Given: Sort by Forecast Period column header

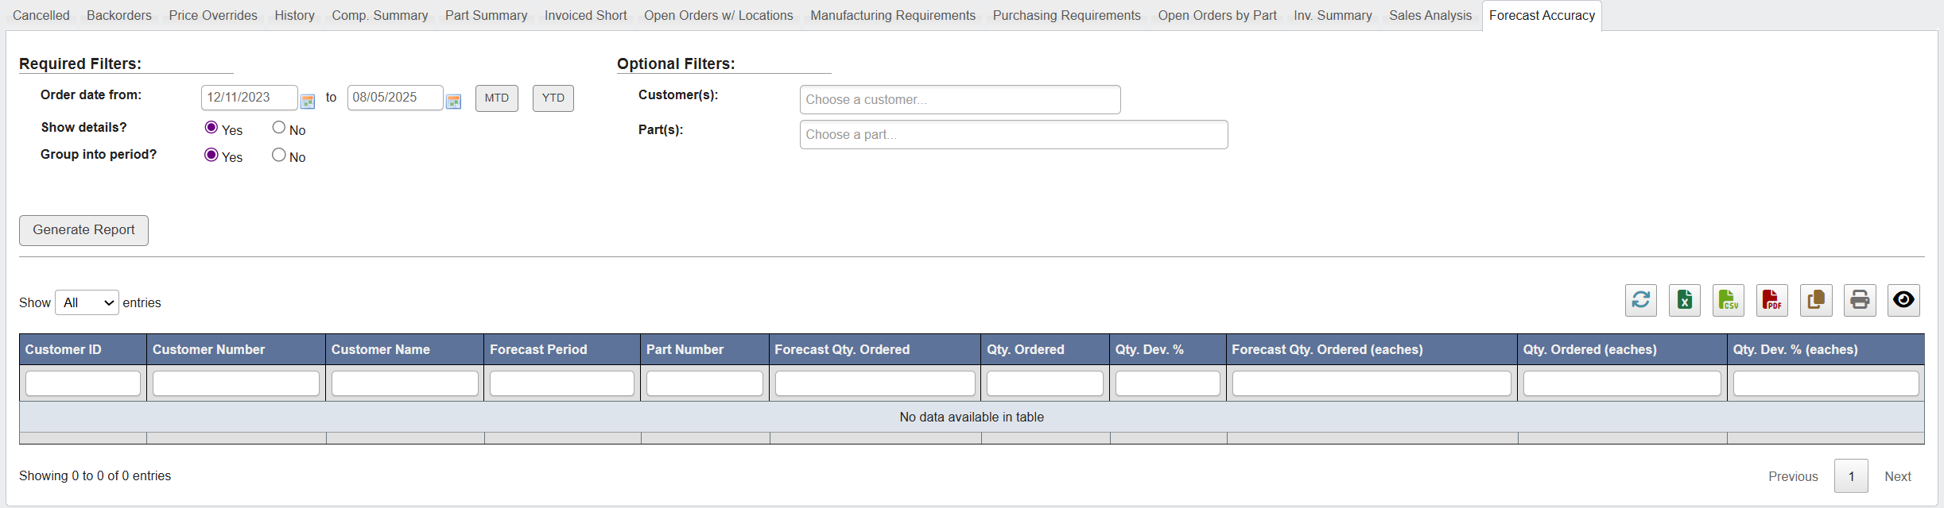Looking at the screenshot, I should click(x=562, y=349).
